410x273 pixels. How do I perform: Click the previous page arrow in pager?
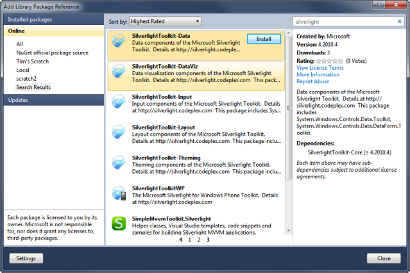point(181,240)
